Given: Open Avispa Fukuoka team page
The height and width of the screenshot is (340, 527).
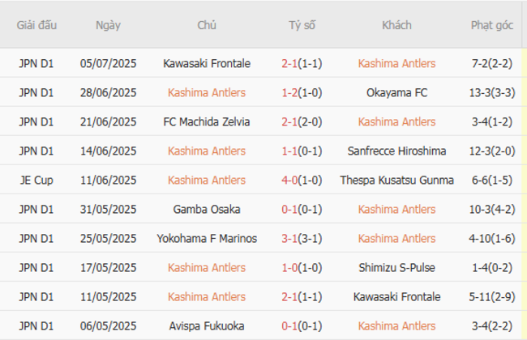Looking at the screenshot, I should [x=207, y=325].
